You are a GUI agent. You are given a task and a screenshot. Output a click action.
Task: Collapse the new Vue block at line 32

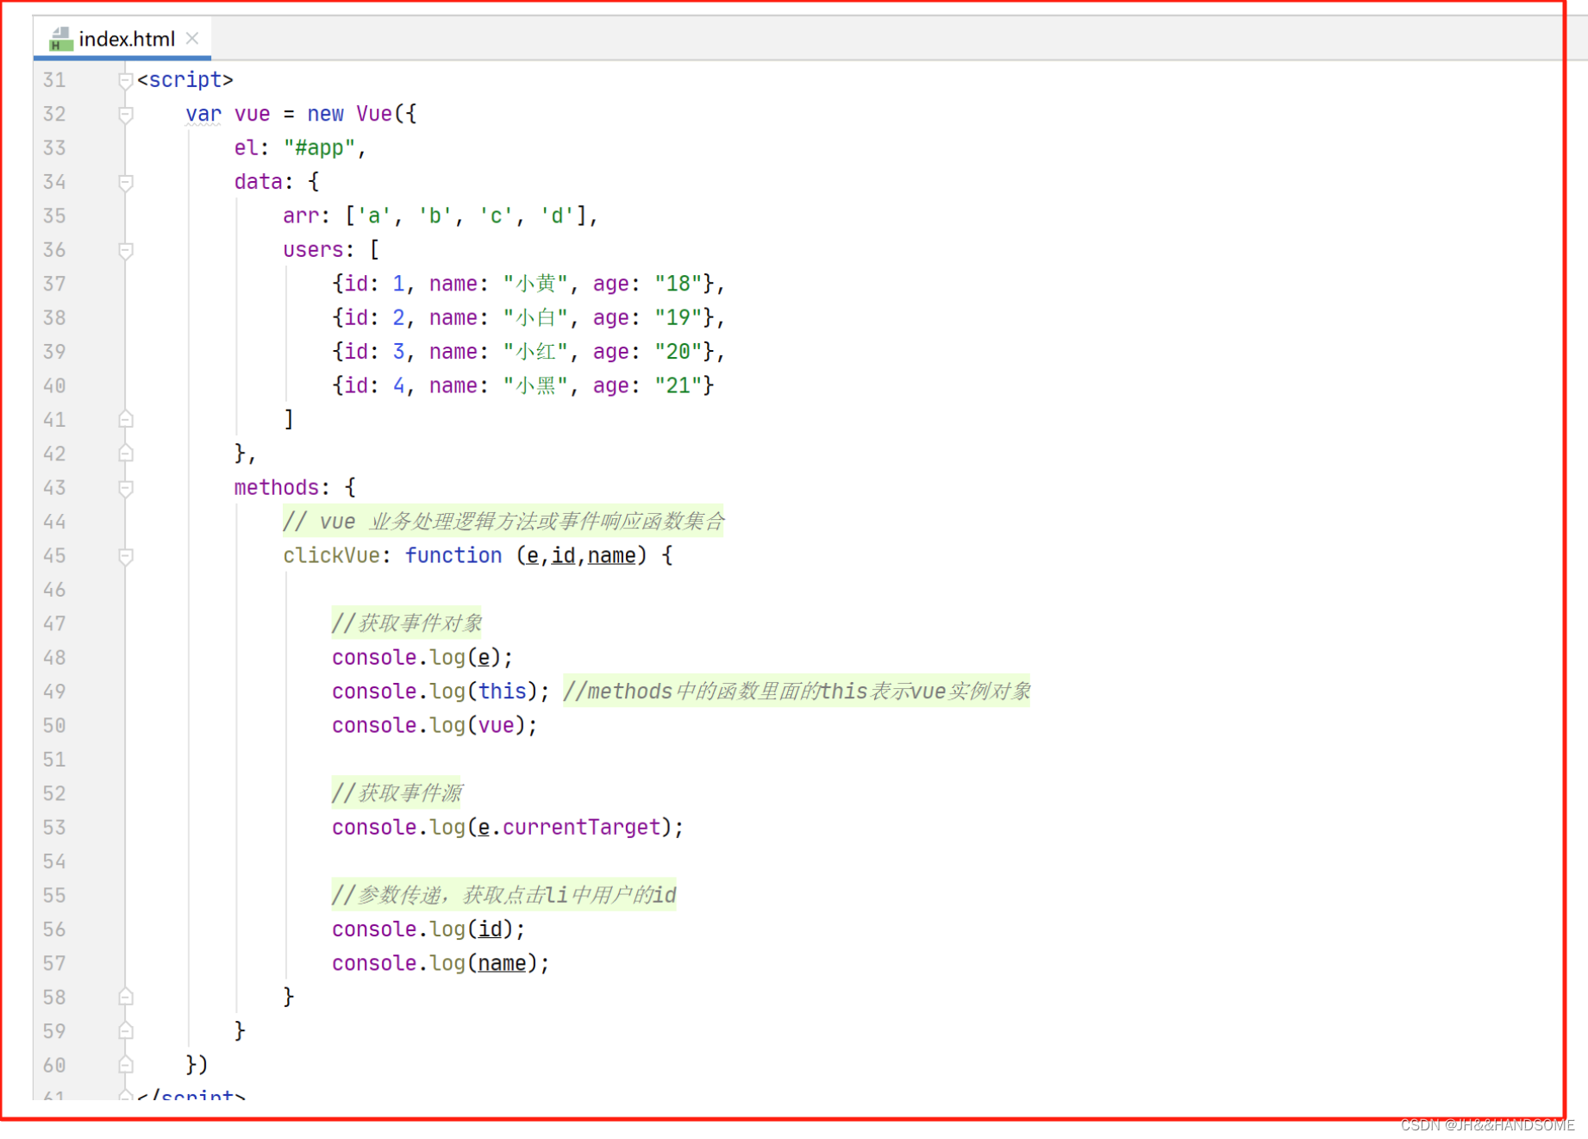pyautogui.click(x=126, y=114)
